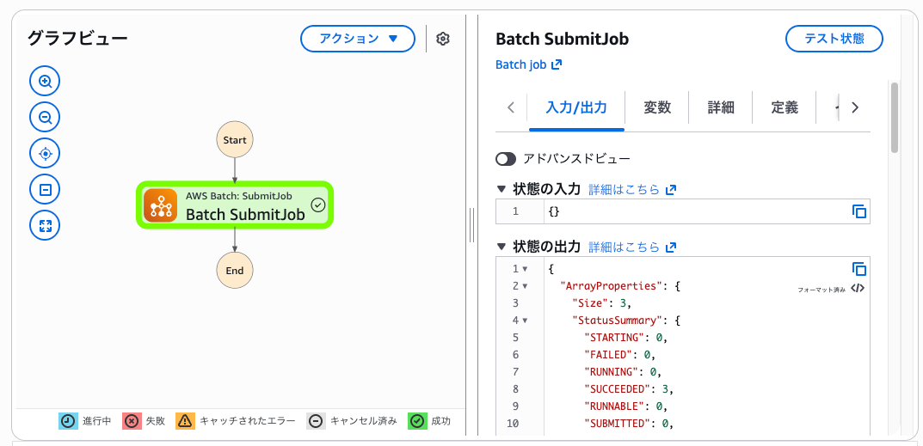Copy the state output JSON
923x446 pixels.
(858, 269)
